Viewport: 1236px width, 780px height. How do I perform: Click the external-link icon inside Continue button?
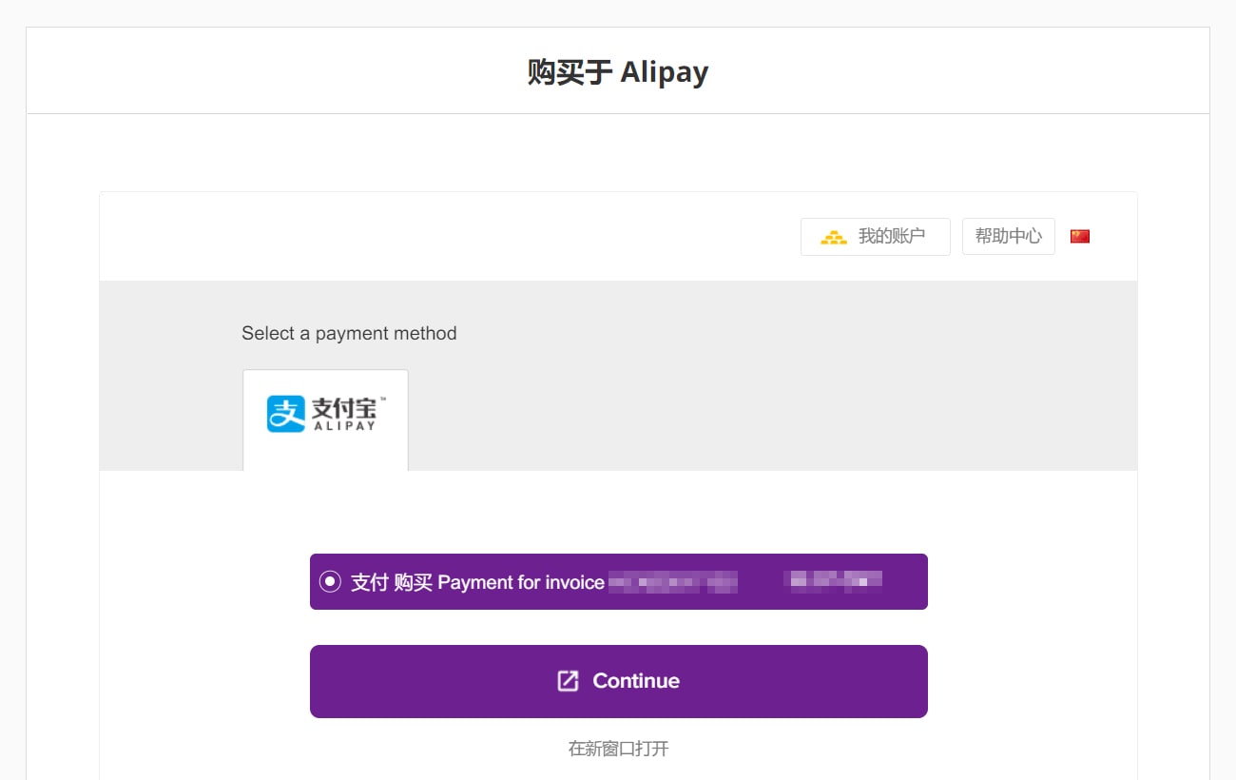point(568,680)
